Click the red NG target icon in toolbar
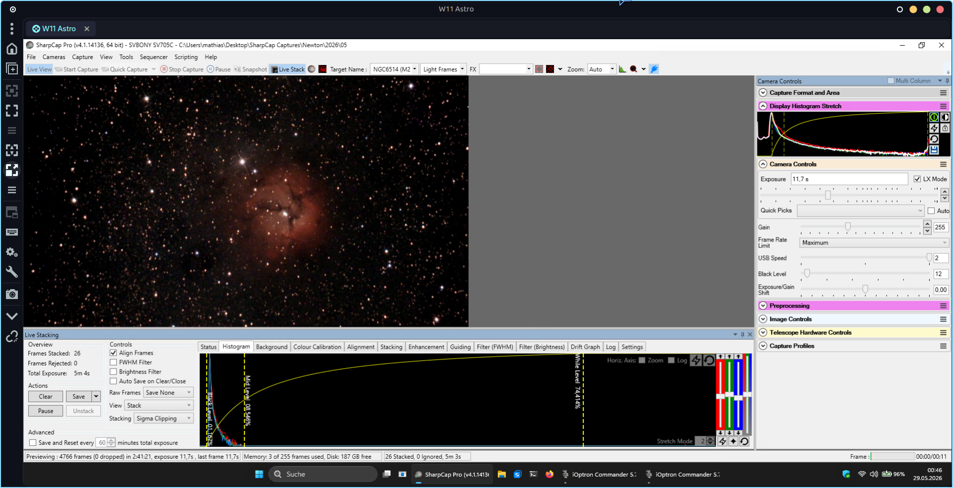The width and height of the screenshot is (953, 488). [x=323, y=69]
